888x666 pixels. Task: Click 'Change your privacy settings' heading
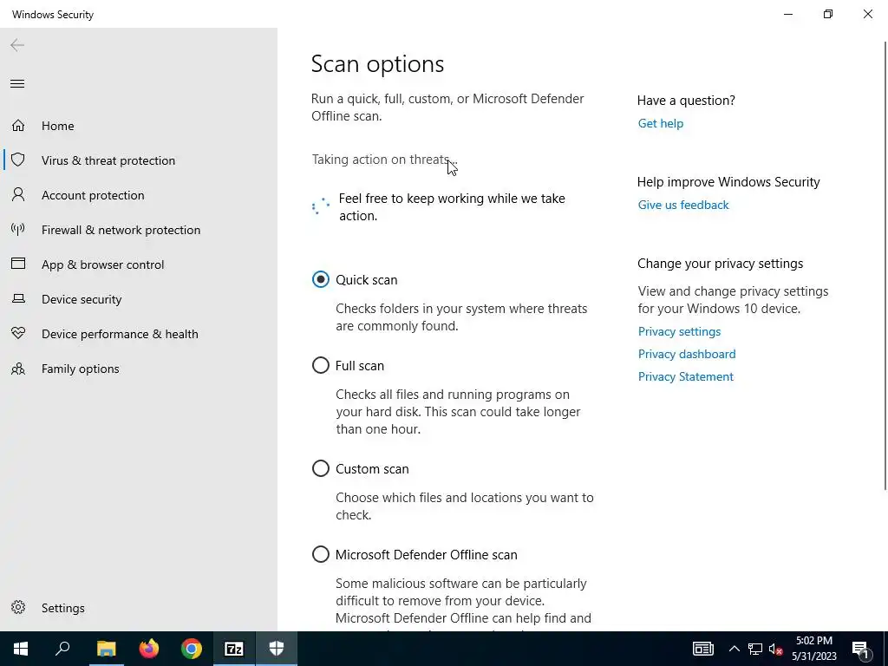point(720,264)
